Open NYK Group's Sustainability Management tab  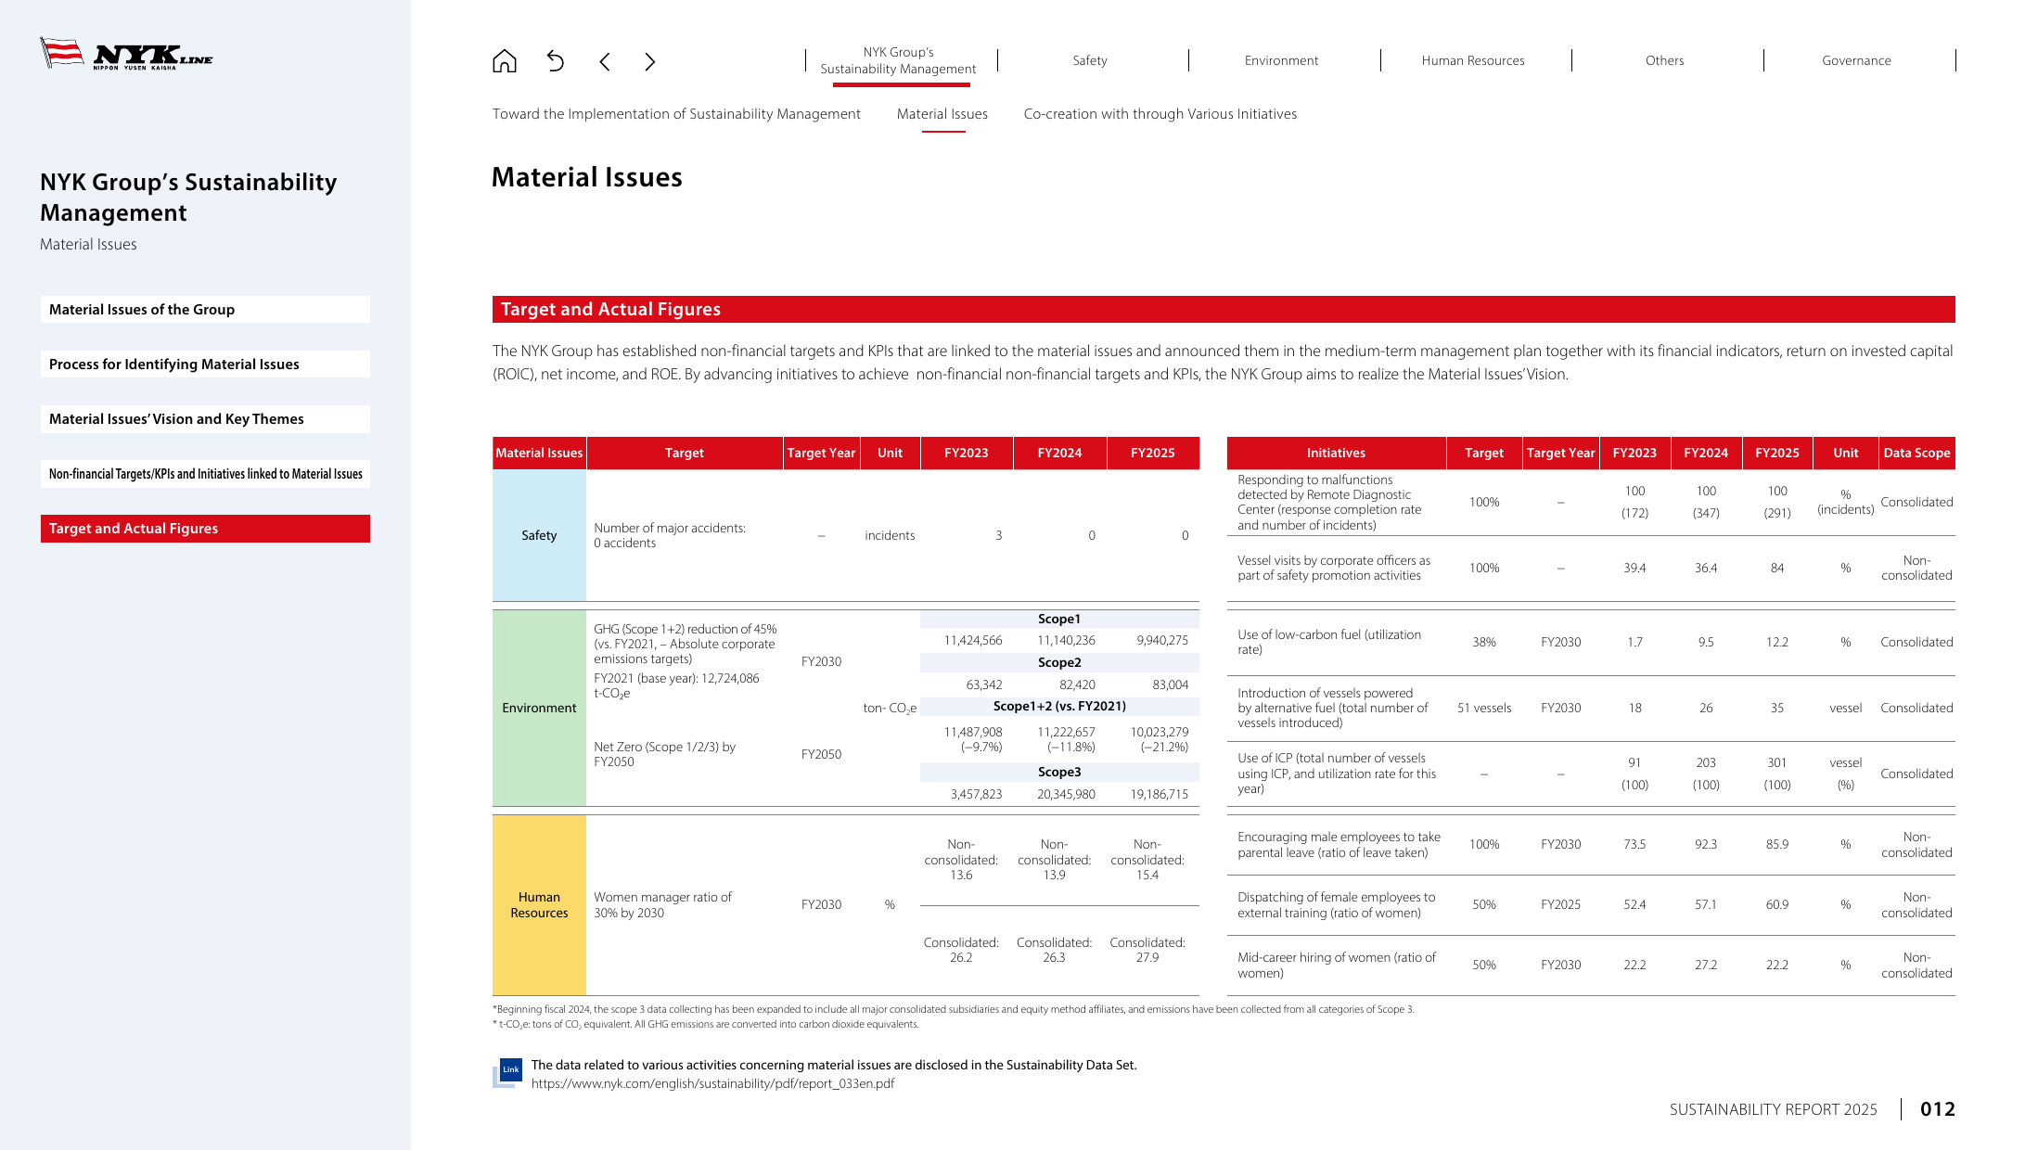click(898, 60)
